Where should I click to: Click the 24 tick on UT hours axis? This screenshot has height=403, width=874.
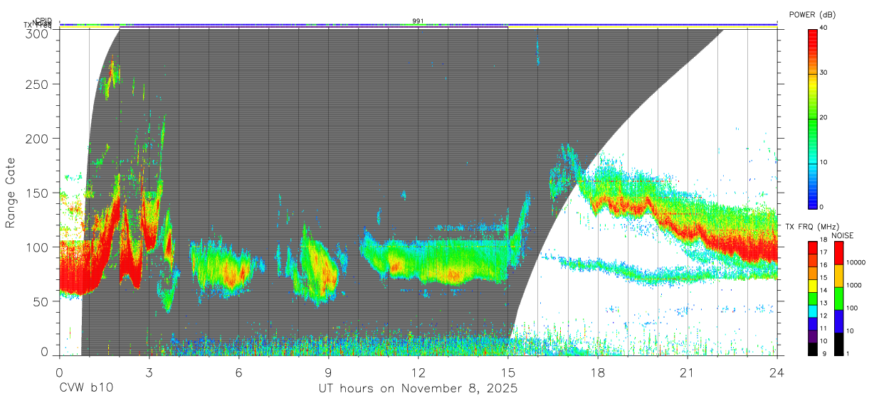[x=777, y=372]
